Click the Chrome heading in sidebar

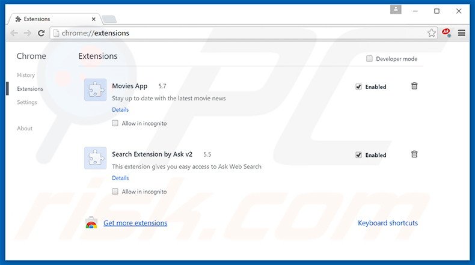pyautogui.click(x=31, y=56)
